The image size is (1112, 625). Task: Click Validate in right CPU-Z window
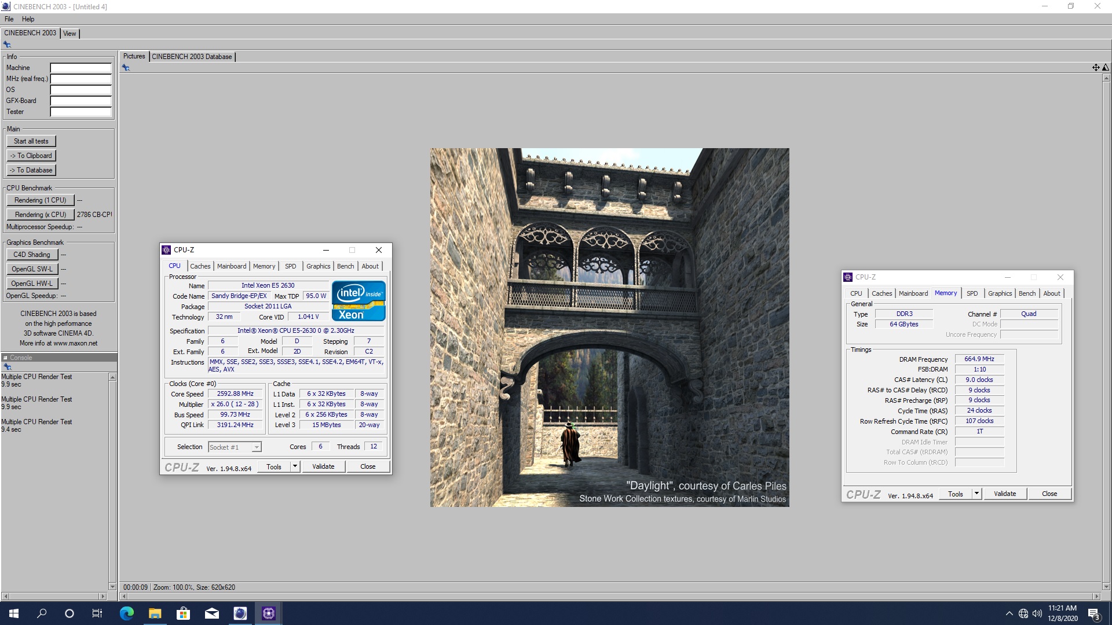click(x=1005, y=494)
